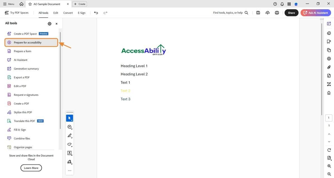Image resolution: width=334 pixels, height=178 pixels.
Task: Expand more tools with the ellipsis
Action: coord(70,170)
